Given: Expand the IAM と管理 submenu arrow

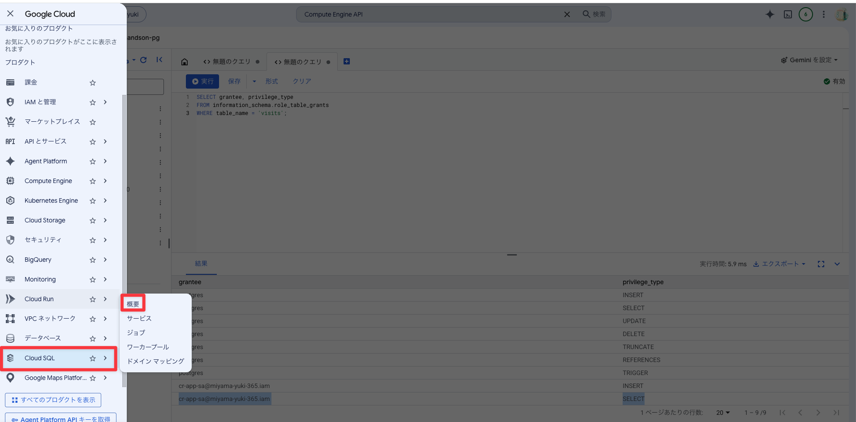Looking at the screenshot, I should click(x=105, y=102).
